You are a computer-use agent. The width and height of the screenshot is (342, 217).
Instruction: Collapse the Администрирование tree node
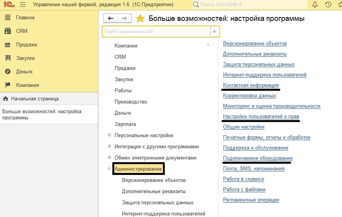coord(110,169)
